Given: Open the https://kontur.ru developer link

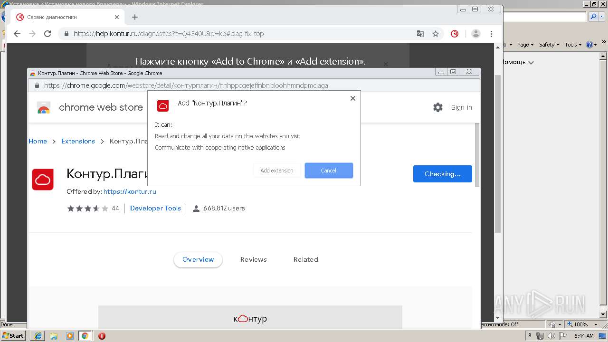Looking at the screenshot, I should (x=130, y=191).
